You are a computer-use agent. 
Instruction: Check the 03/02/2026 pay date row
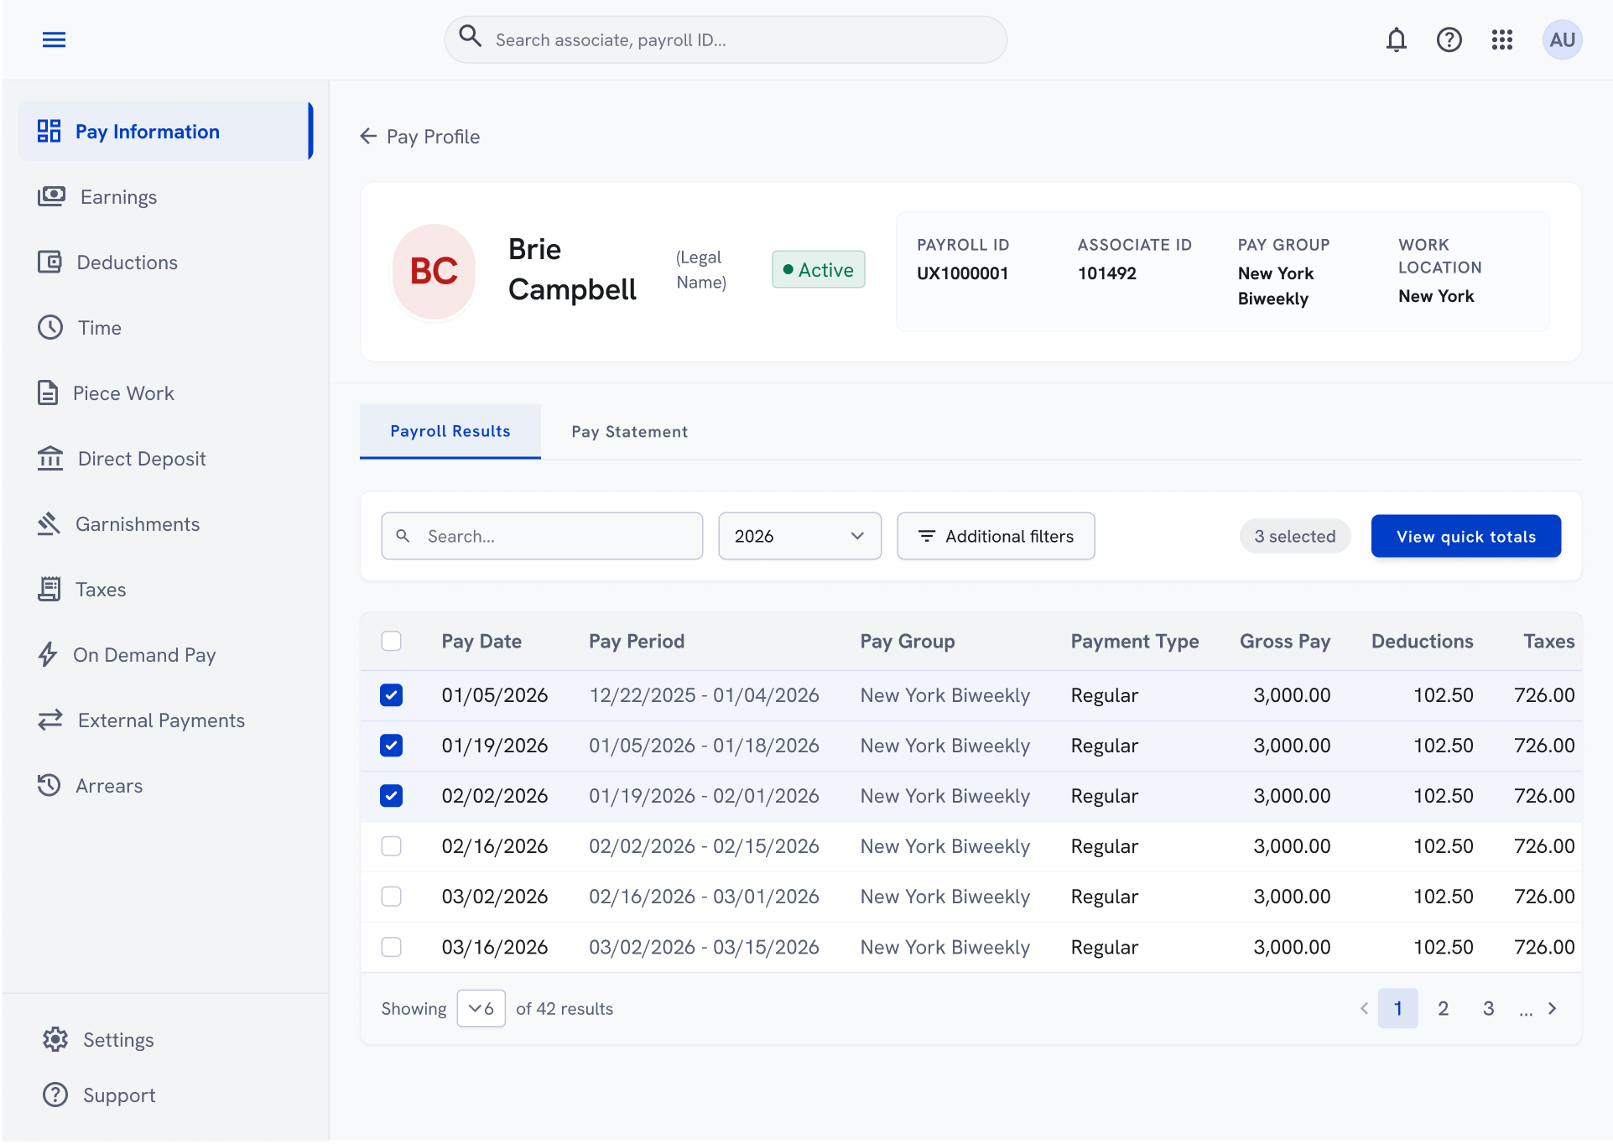[x=391, y=896]
